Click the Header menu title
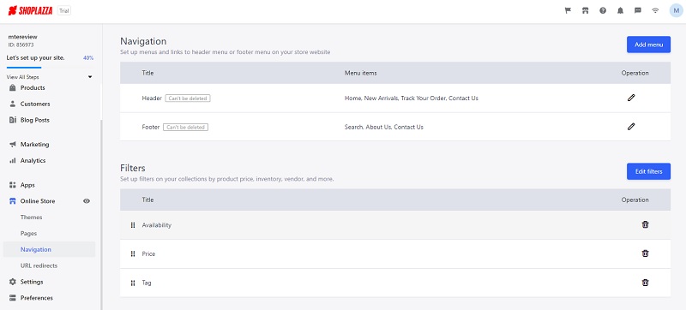Image resolution: width=686 pixels, height=310 pixels. point(152,98)
